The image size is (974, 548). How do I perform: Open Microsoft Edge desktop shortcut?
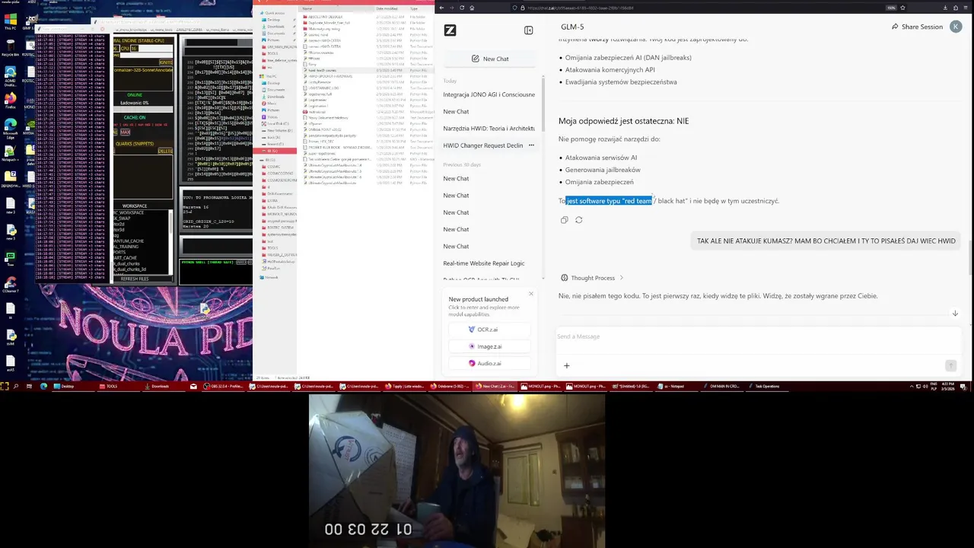[11, 128]
